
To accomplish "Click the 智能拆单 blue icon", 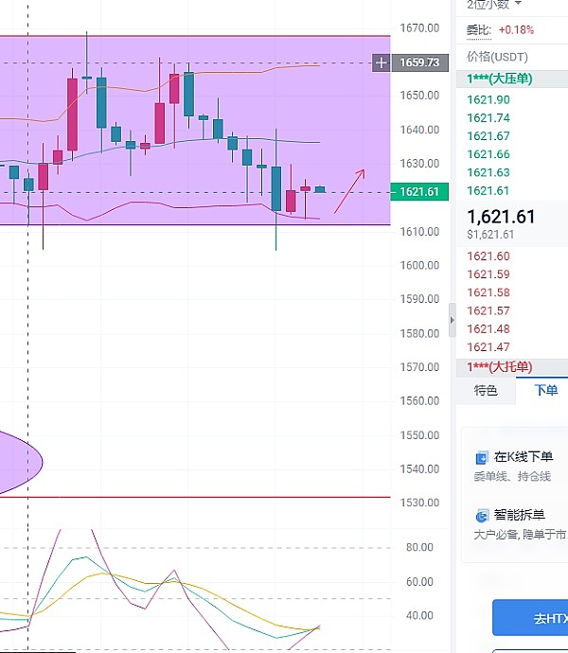I will (x=482, y=516).
